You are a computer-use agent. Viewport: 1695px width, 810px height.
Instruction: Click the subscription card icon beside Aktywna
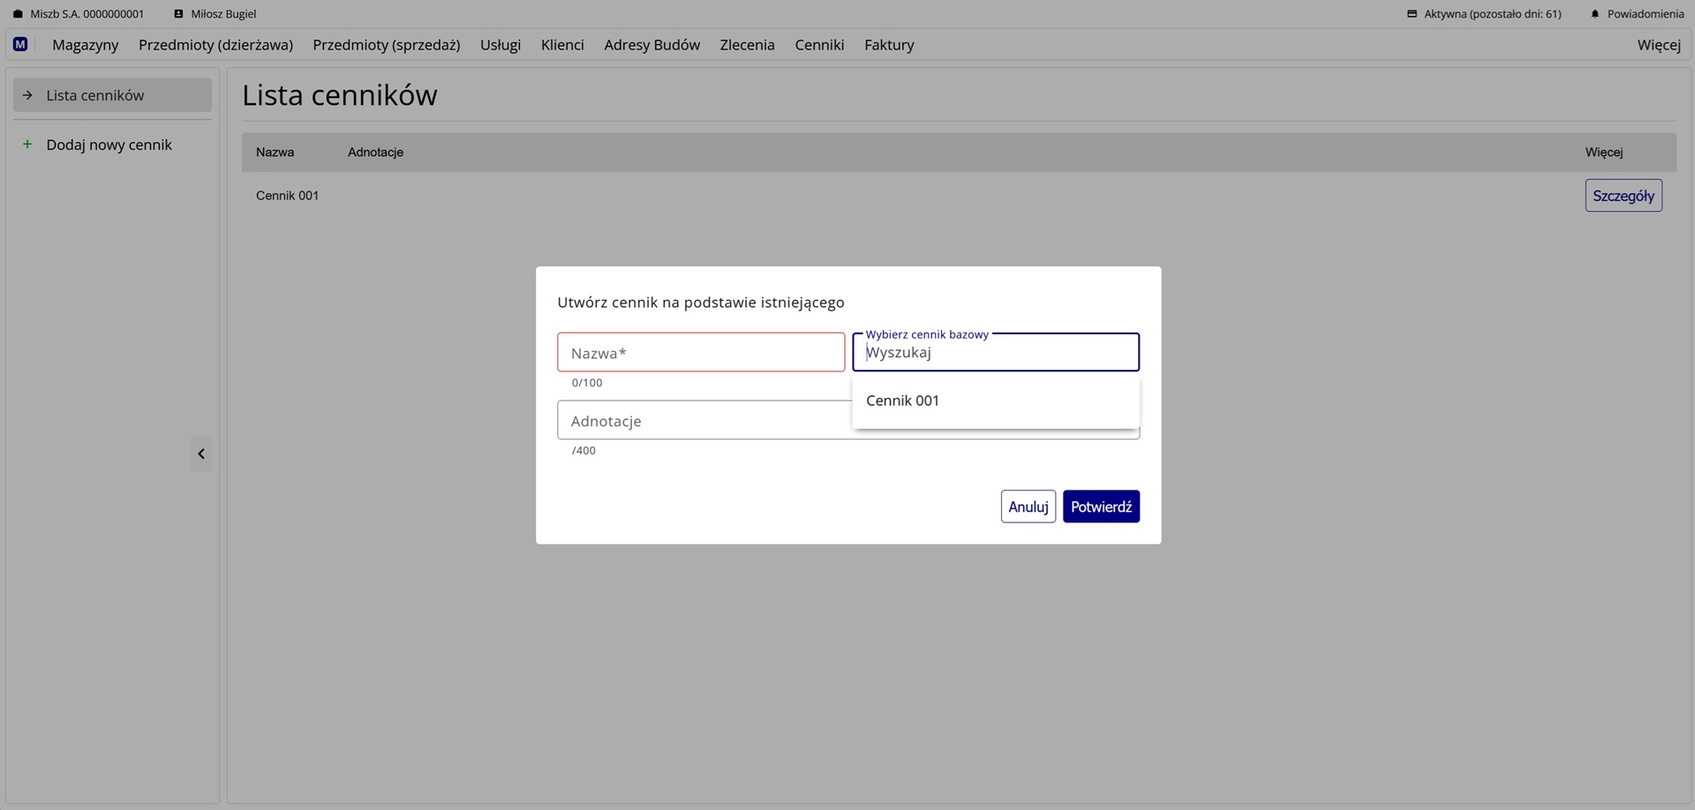(1412, 14)
